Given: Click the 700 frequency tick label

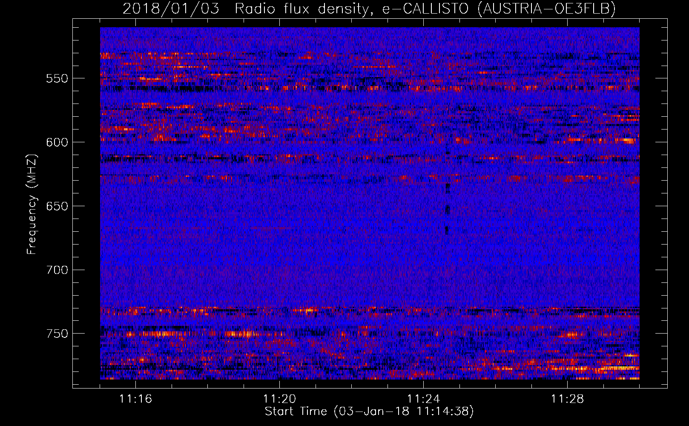Looking at the screenshot, I should pos(57,270).
